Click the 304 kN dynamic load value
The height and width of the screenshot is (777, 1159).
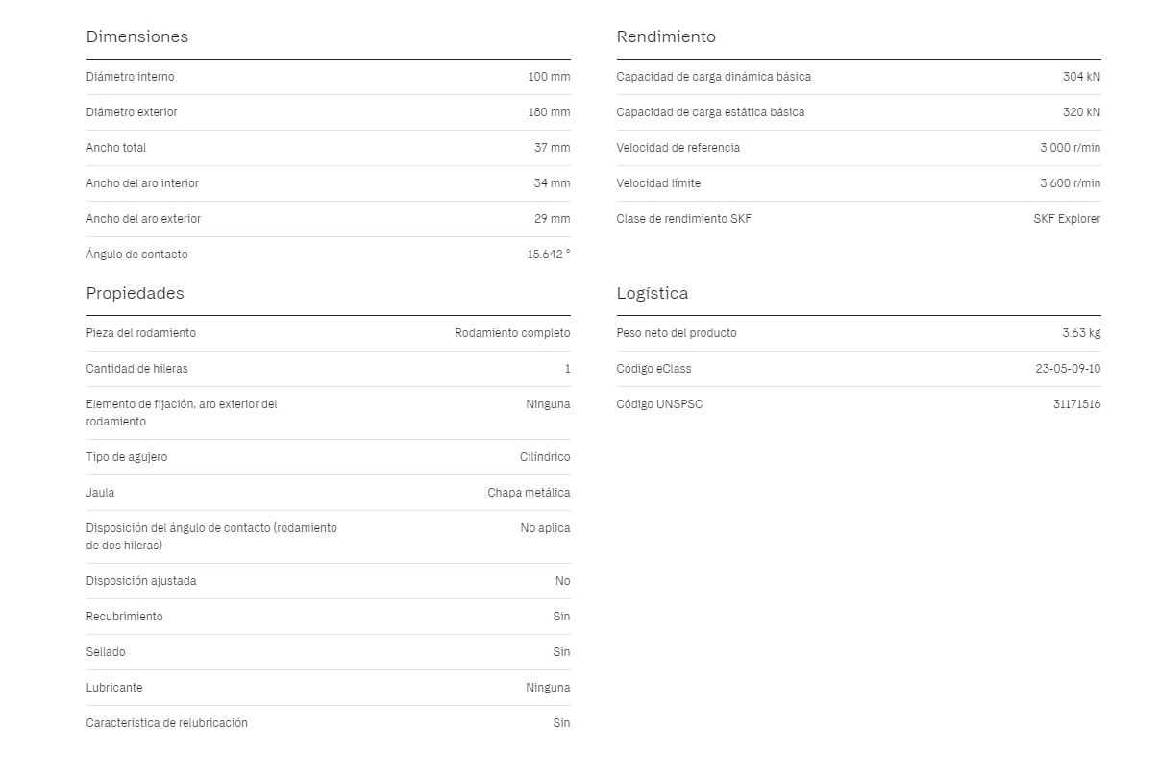pyautogui.click(x=1081, y=77)
